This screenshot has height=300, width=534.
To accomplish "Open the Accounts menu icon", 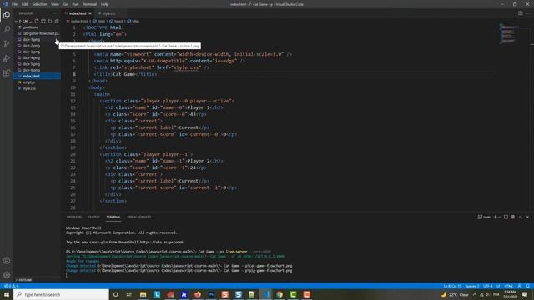I will click(7, 261).
